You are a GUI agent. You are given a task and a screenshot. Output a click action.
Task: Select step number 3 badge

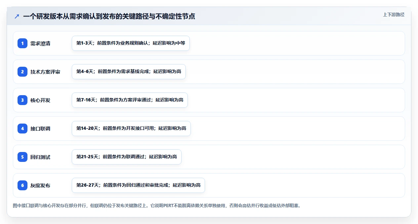click(22, 100)
